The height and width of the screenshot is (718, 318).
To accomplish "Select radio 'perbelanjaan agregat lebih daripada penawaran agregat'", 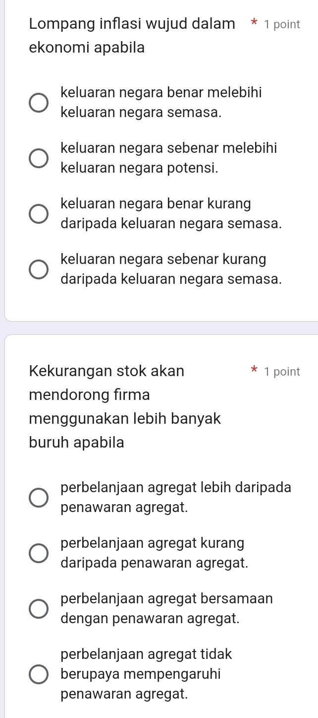I will (39, 498).
